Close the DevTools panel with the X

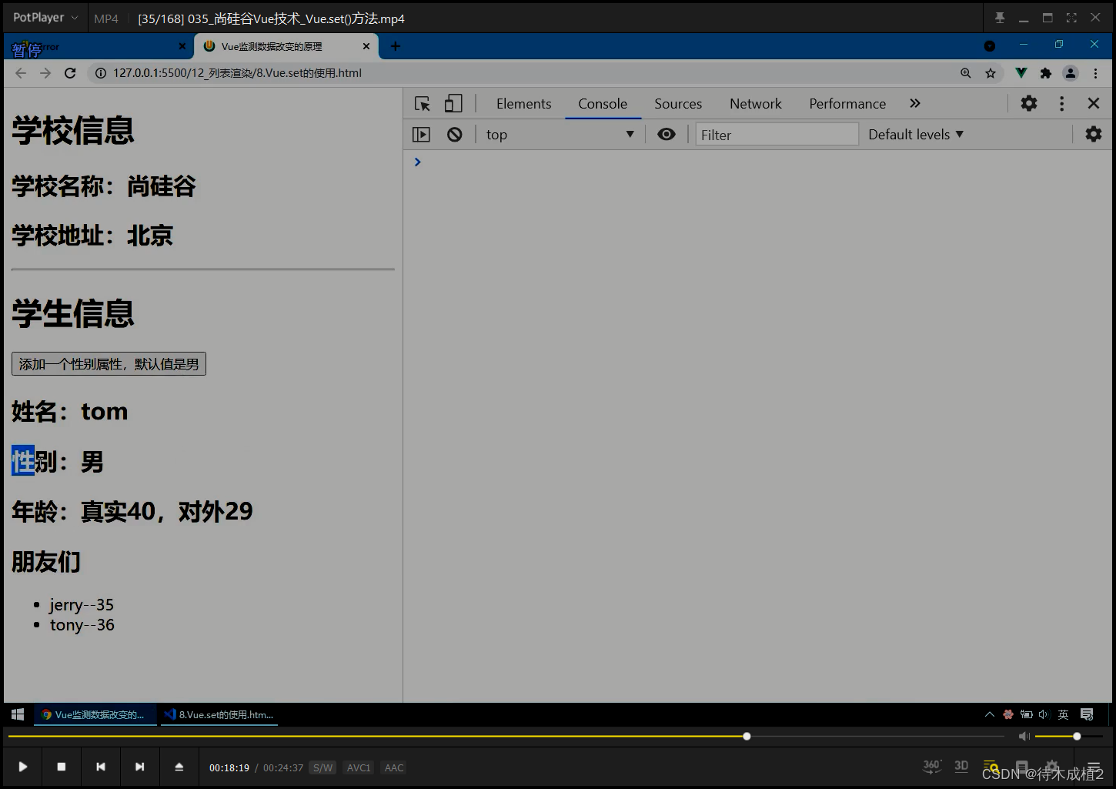pyautogui.click(x=1094, y=103)
